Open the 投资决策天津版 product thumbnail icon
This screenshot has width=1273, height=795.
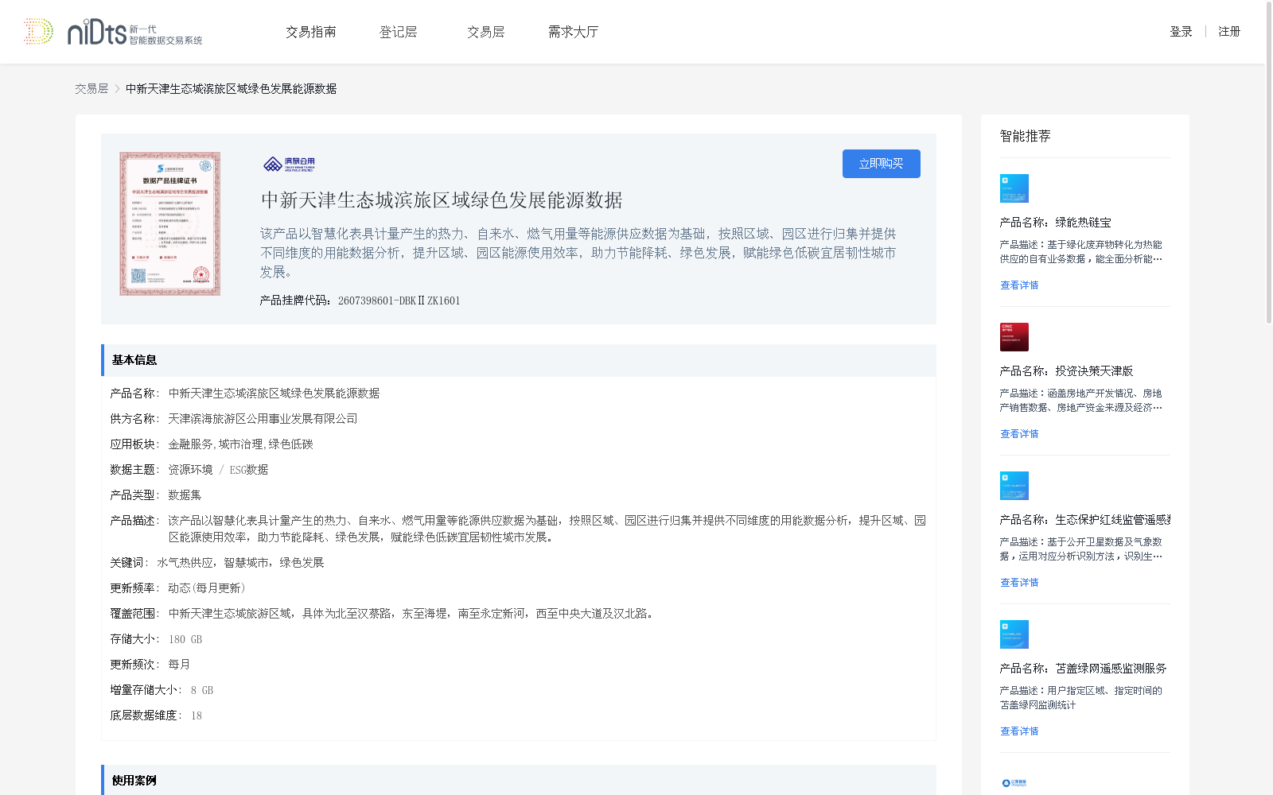click(1014, 337)
